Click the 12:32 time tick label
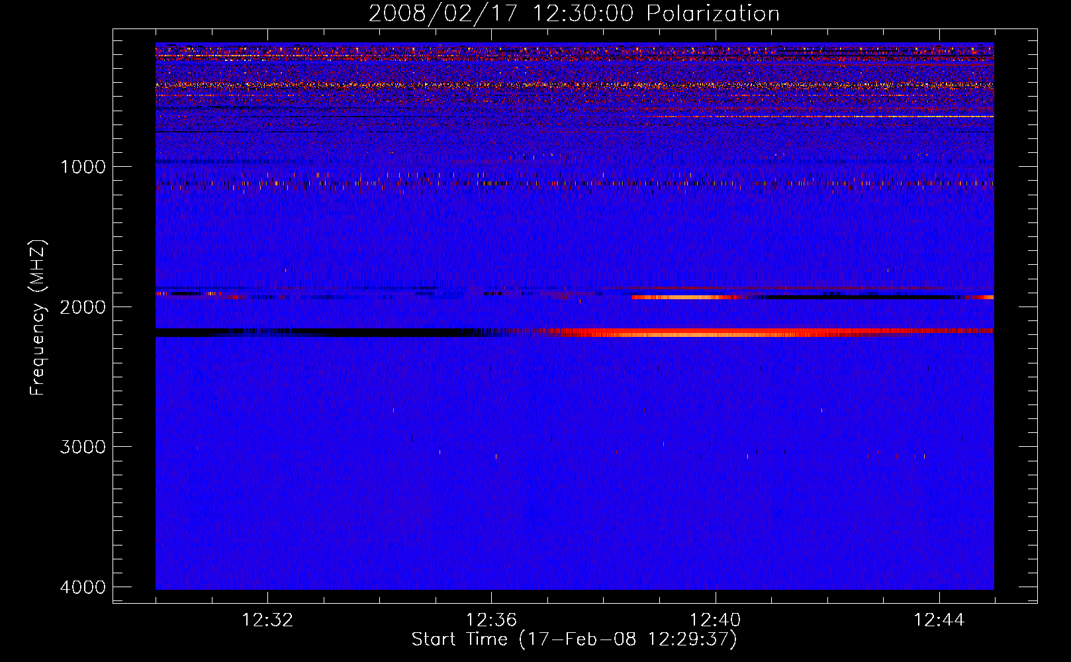 pos(267,620)
